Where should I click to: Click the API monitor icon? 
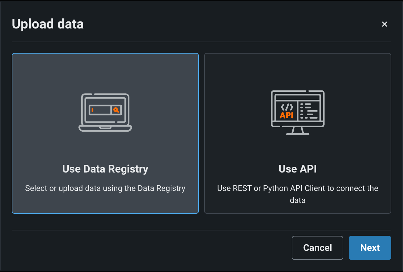(297, 112)
